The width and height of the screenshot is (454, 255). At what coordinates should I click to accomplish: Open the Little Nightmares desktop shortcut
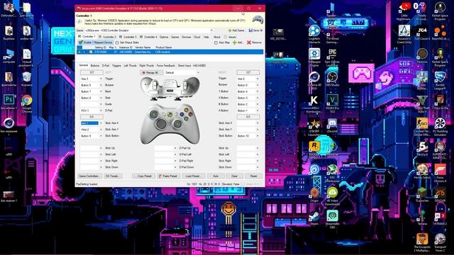tap(404, 8)
